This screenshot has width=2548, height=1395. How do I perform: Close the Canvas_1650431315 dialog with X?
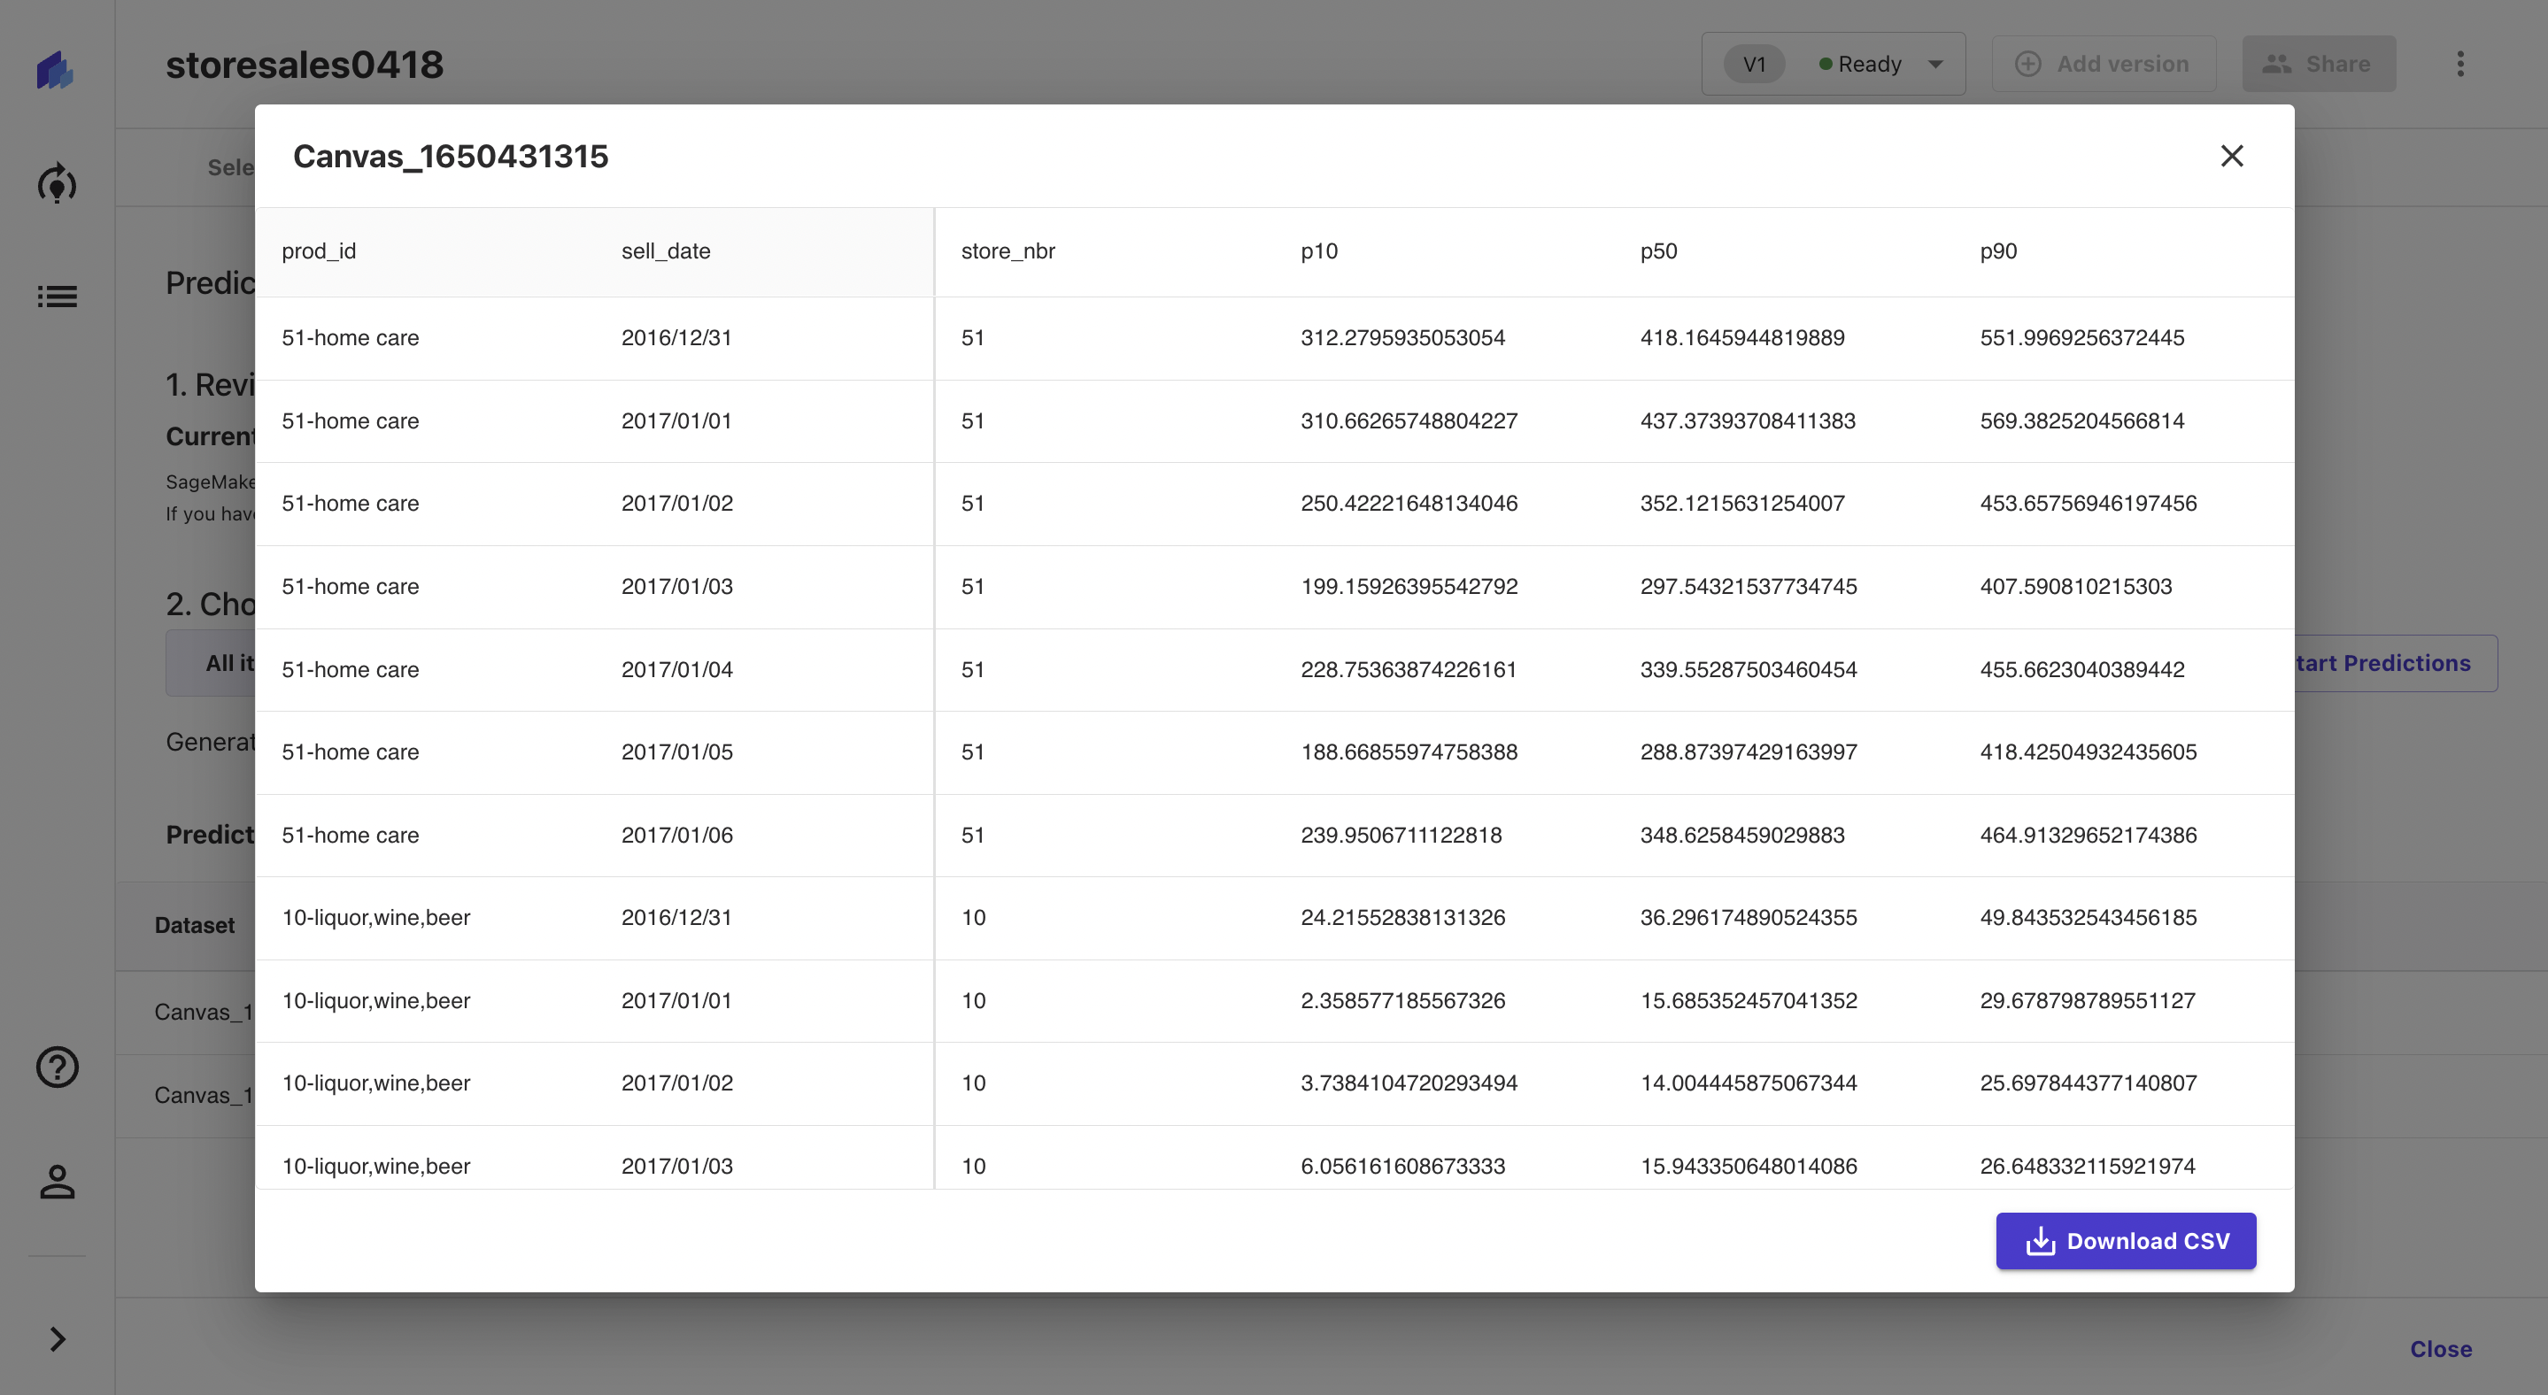tap(2231, 156)
